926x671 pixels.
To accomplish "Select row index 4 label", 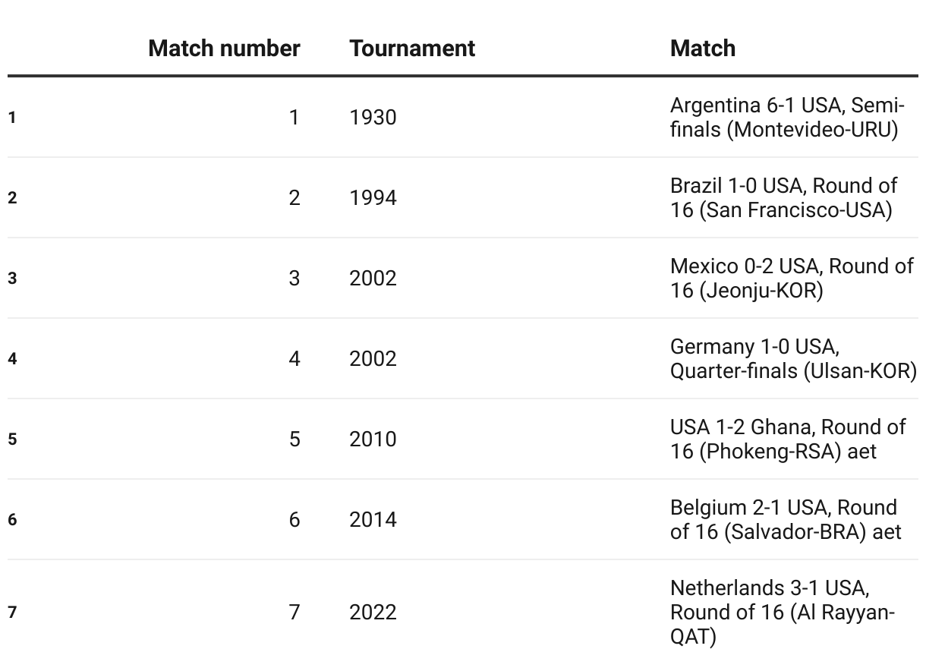I will (x=12, y=359).
